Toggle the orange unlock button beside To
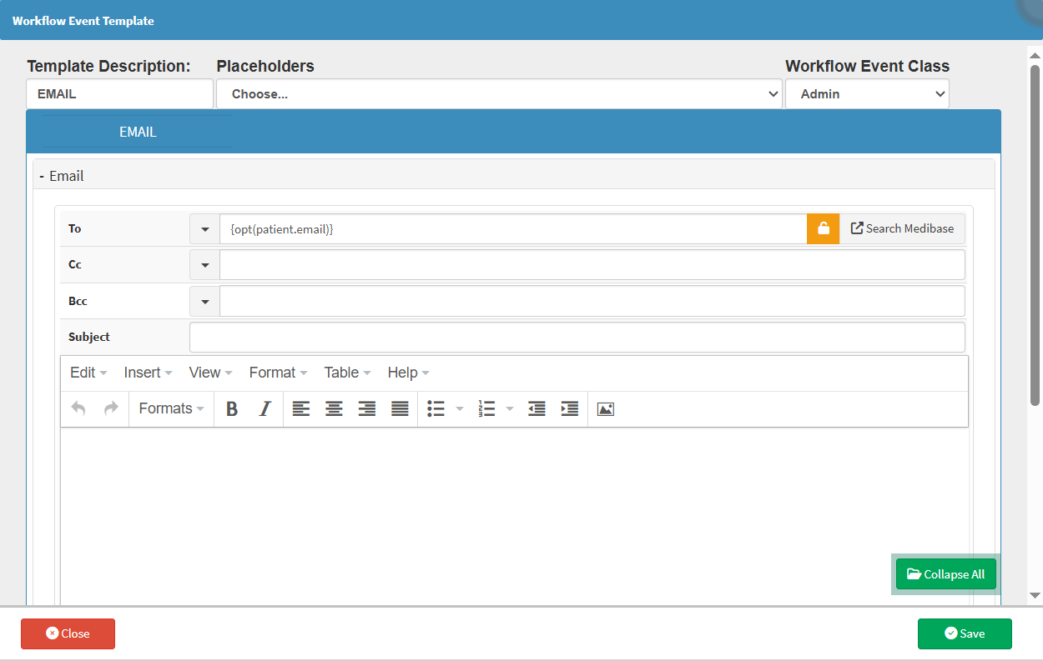The image size is (1043, 661). point(823,228)
